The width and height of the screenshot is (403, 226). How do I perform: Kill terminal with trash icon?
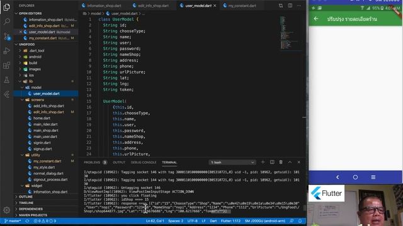pos(281,162)
